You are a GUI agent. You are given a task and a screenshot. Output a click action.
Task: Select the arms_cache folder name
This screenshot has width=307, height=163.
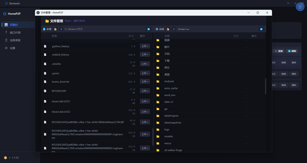(x=171, y=88)
